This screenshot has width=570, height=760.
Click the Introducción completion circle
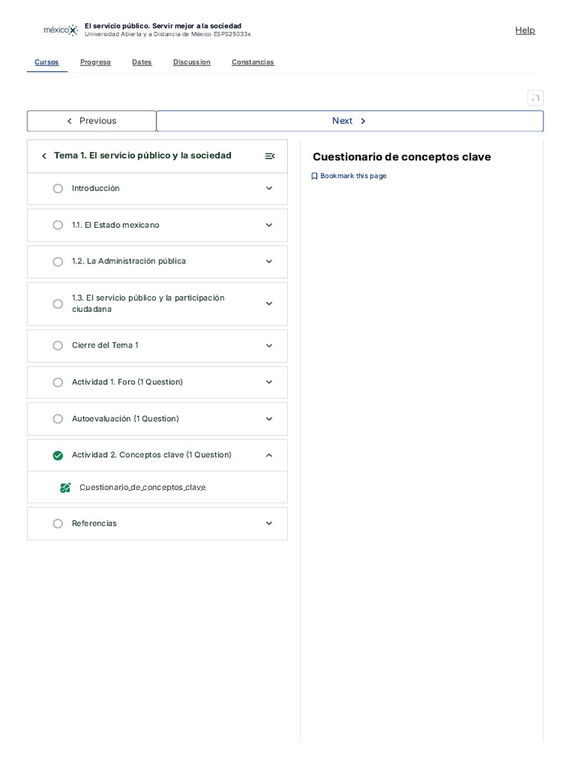coord(58,189)
